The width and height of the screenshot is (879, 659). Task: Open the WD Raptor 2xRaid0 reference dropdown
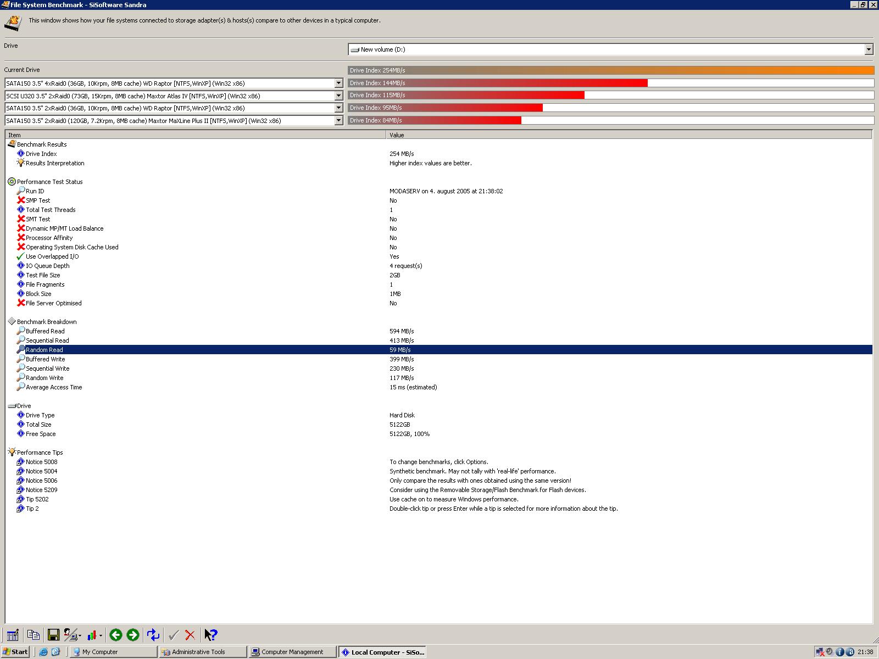(x=338, y=108)
